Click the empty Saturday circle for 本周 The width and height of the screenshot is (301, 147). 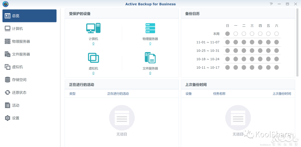[276, 34]
